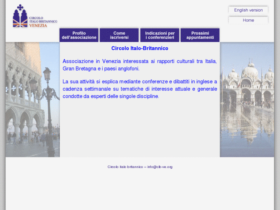Go to the Home page
Screen dimensions: 280x210
[x=248, y=20]
